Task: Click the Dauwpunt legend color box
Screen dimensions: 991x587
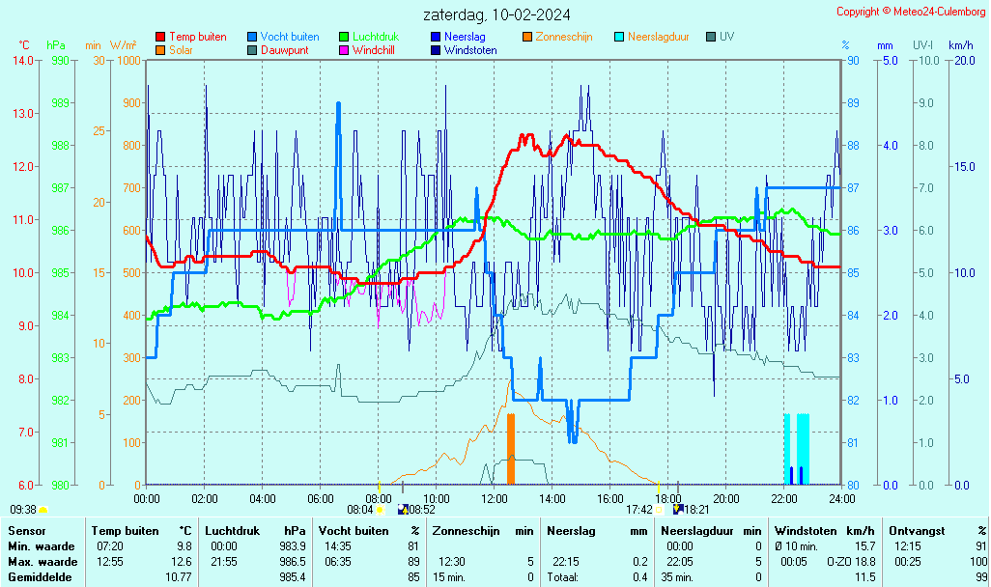Action: (x=252, y=50)
